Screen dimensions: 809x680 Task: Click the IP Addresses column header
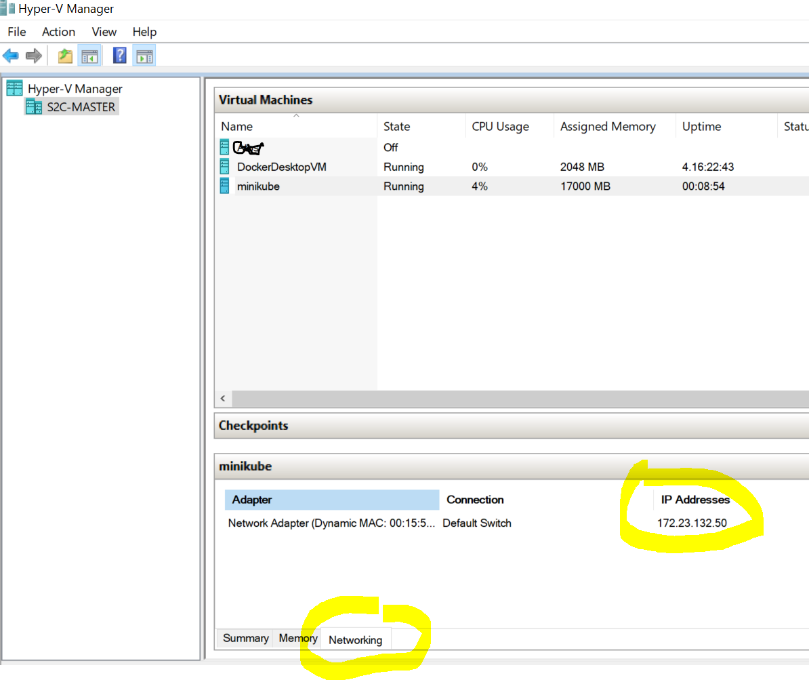[x=695, y=500]
